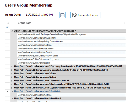Screen dimensions: 131x102
Task: Click the Generate Report button
Action: click(x=86, y=15)
